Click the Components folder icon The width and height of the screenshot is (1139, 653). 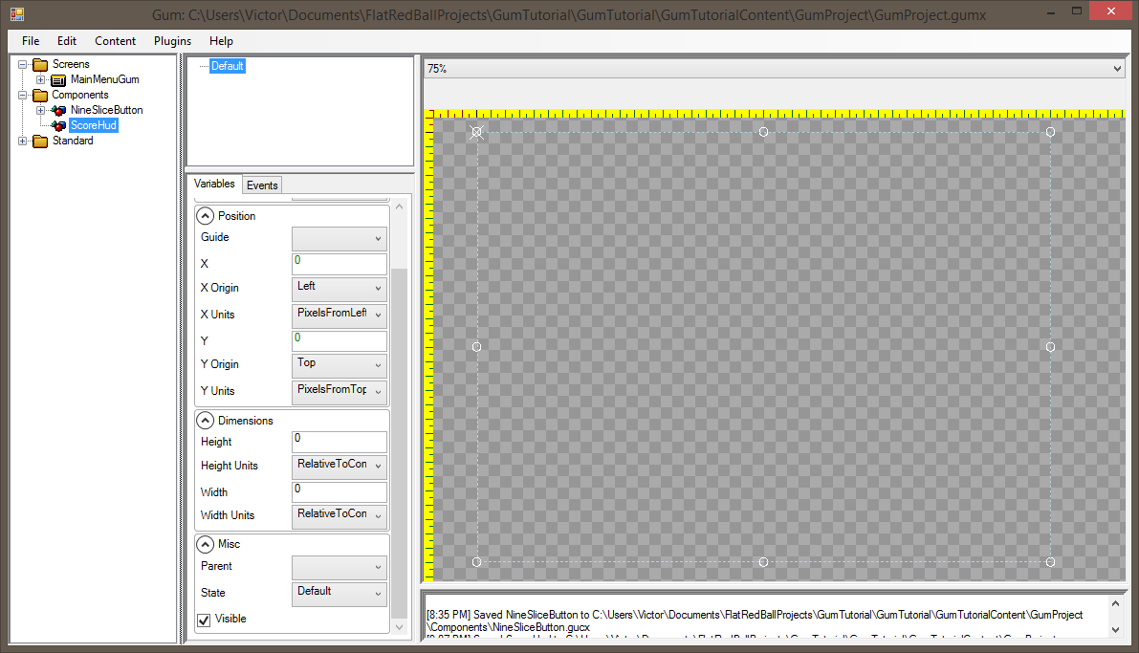39,95
